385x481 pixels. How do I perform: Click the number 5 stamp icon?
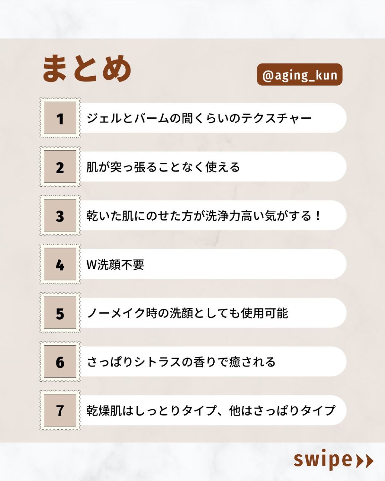pos(60,313)
